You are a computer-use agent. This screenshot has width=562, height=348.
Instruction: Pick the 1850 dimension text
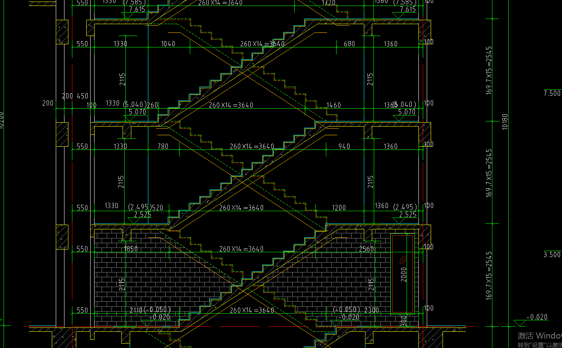click(131, 249)
